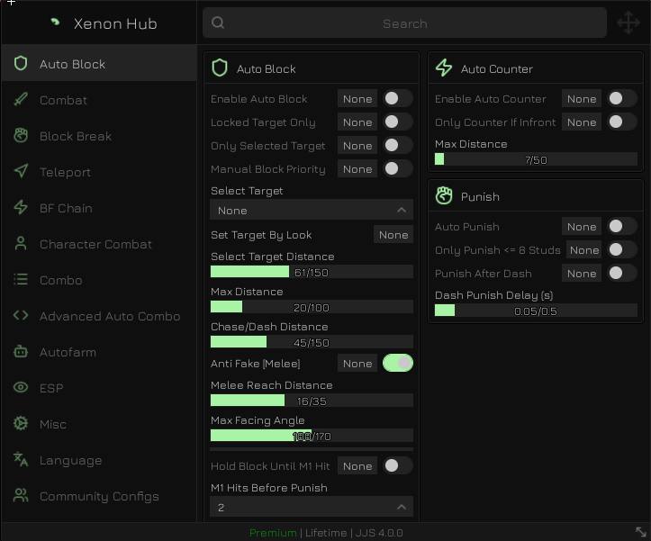Screen dimensions: 651x541
Task: Enable the Auto Block toggle
Action: (x=398, y=98)
